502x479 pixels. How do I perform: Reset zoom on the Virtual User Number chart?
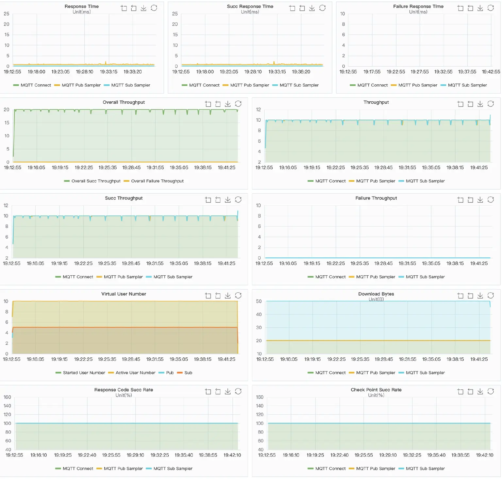218,295
